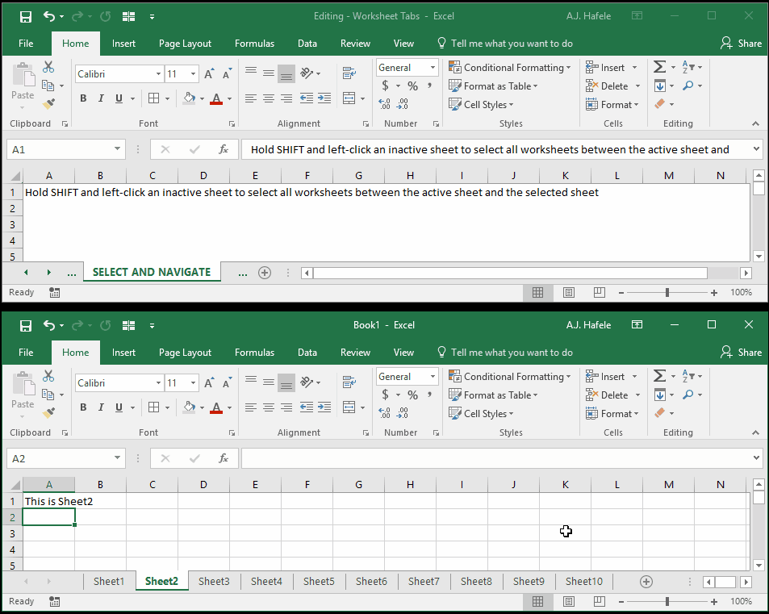This screenshot has width=769, height=614.
Task: Adjust zoom slider in Worksheet Tabs status bar
Action: tap(667, 292)
